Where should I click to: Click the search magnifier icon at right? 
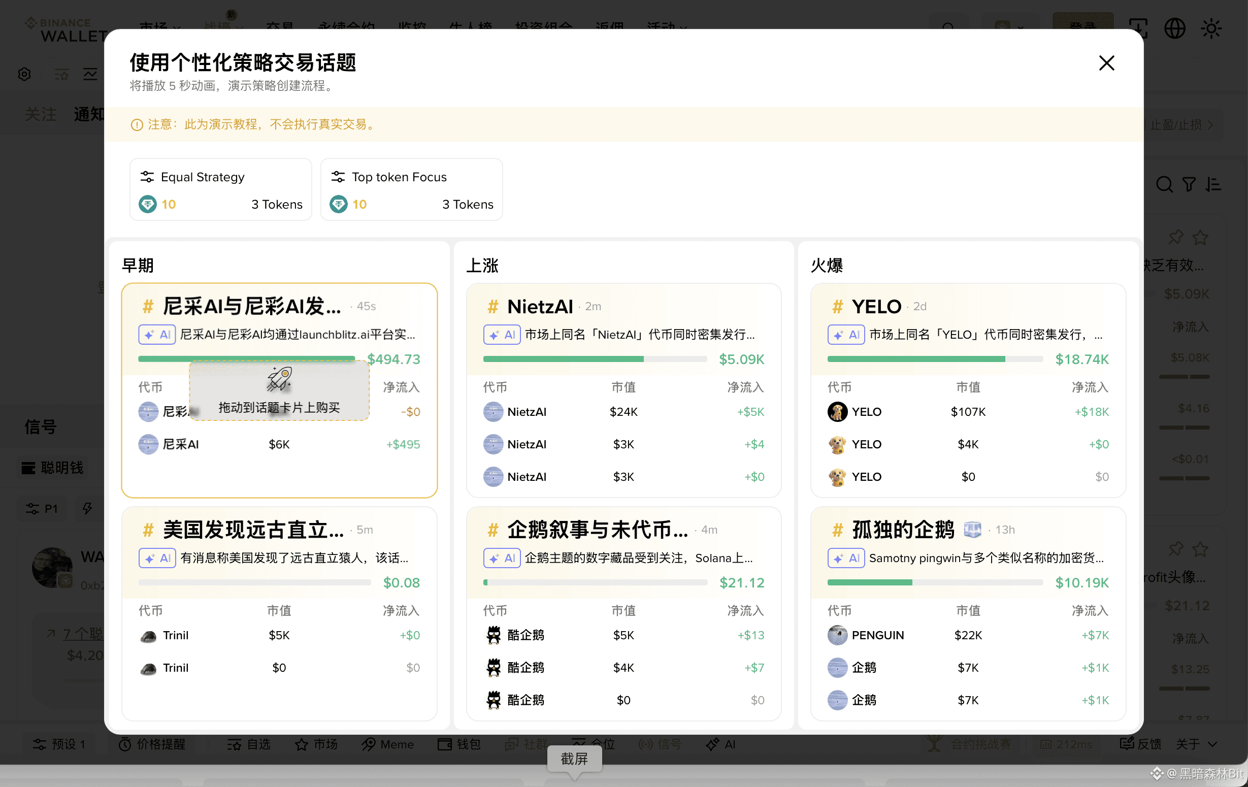[x=1164, y=184]
